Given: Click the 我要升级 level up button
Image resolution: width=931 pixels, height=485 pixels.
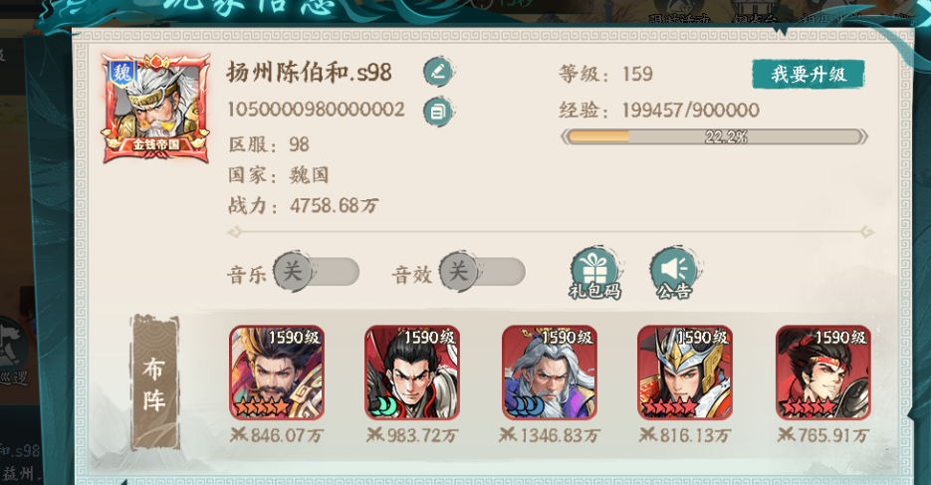Looking at the screenshot, I should coord(809,75).
